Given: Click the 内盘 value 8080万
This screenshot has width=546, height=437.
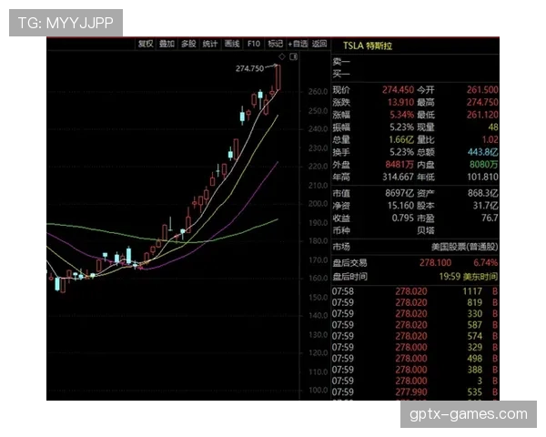Looking at the screenshot, I should pos(484,165).
